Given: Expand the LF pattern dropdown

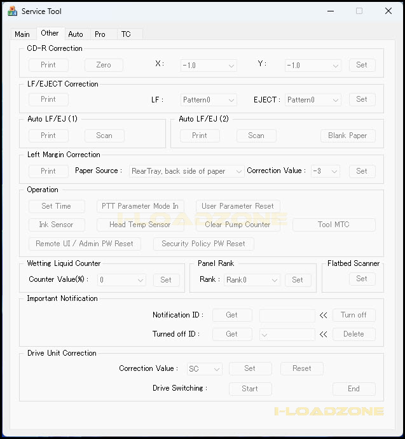Looking at the screenshot, I should 208,100.
